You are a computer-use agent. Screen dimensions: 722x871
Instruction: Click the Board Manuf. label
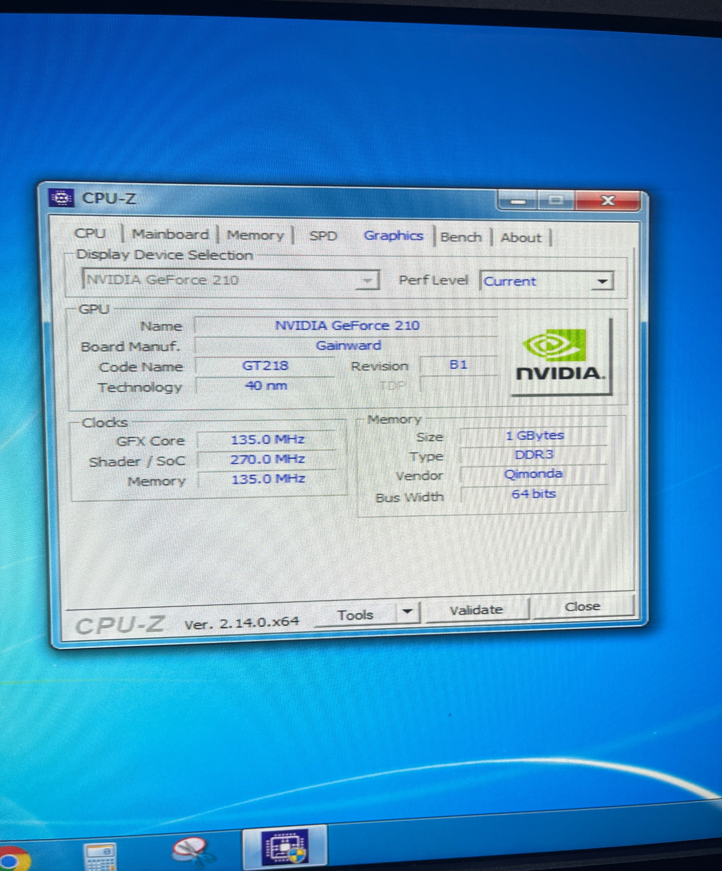(x=131, y=347)
